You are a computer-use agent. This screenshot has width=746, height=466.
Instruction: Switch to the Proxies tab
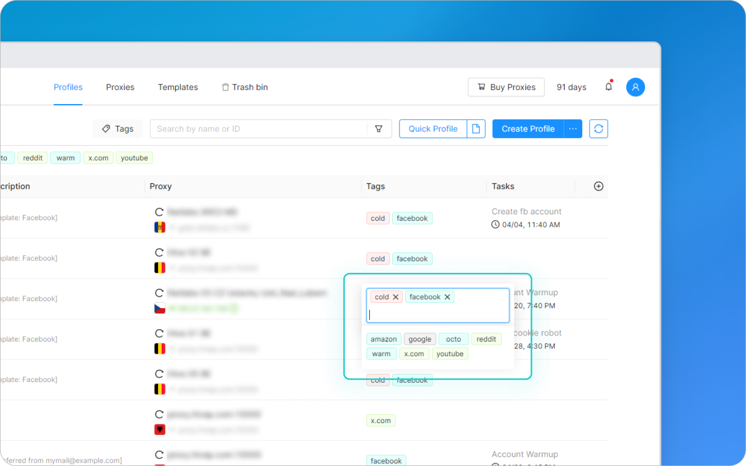120,87
